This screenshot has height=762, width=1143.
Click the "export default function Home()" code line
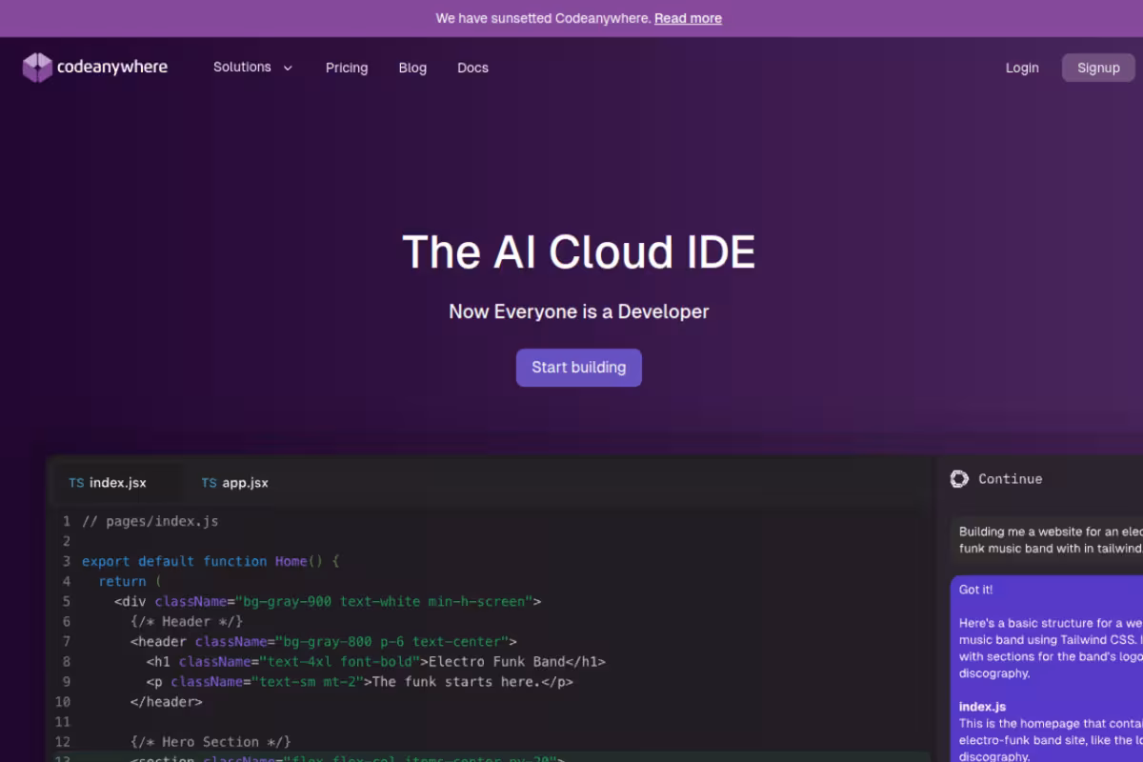211,561
